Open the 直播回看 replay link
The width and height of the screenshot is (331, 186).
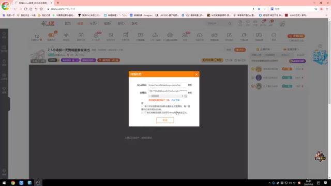coord(291,50)
